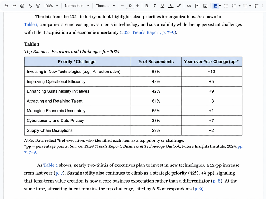The width and height of the screenshot is (266, 199).
Task: Toggle bold formatting
Action: click(146, 6)
